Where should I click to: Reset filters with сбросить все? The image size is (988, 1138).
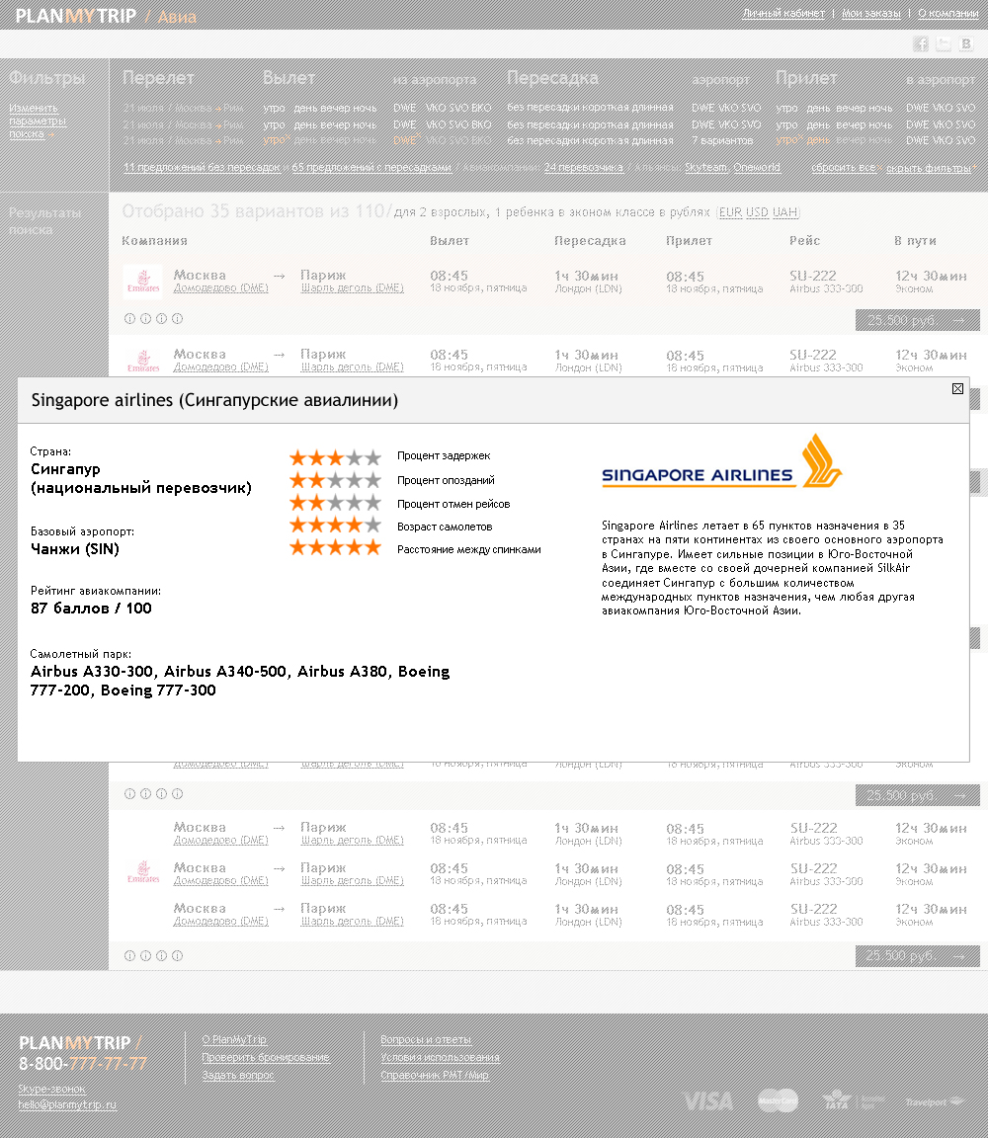[x=844, y=167]
